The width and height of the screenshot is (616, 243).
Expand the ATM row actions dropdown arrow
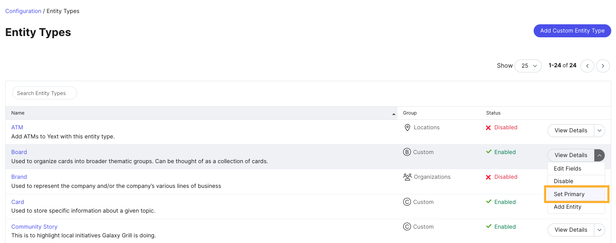point(600,131)
